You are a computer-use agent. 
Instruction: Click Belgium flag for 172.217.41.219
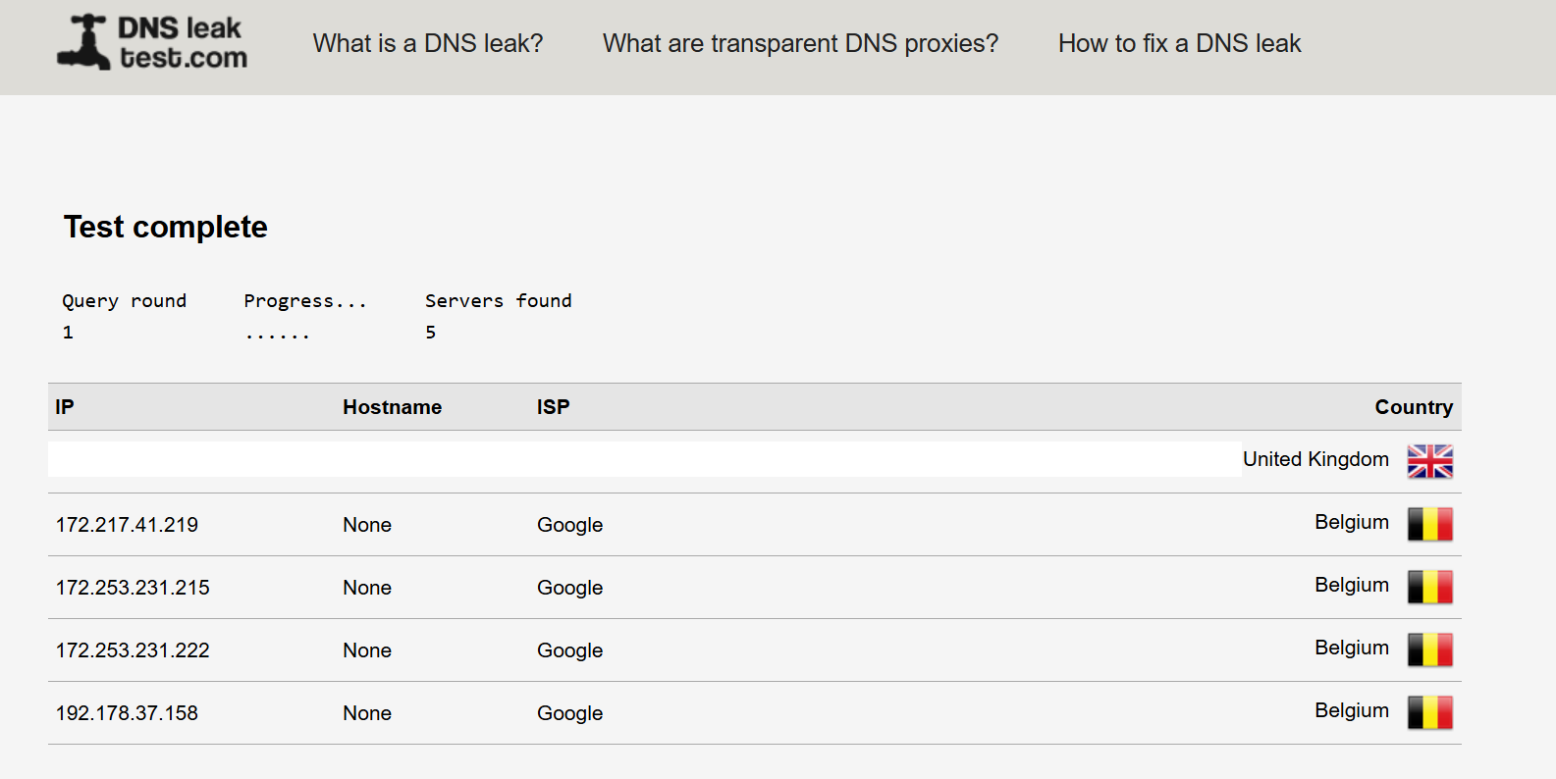point(1429,524)
